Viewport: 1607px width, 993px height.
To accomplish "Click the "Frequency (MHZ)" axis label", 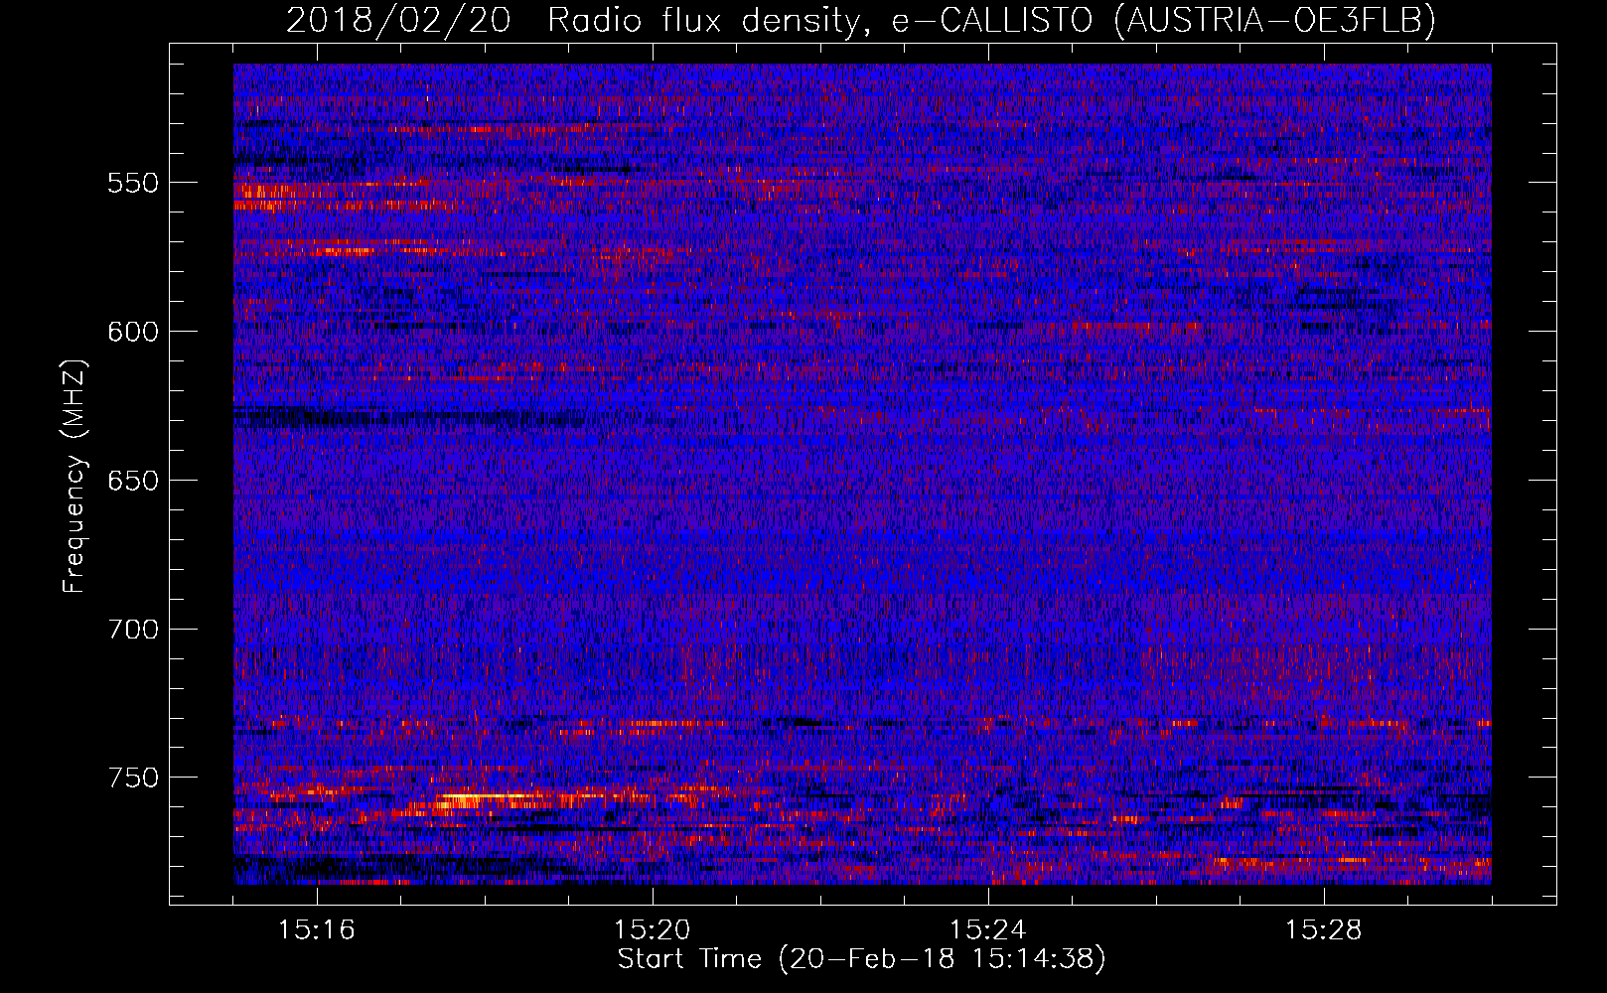I will pos(74,476).
